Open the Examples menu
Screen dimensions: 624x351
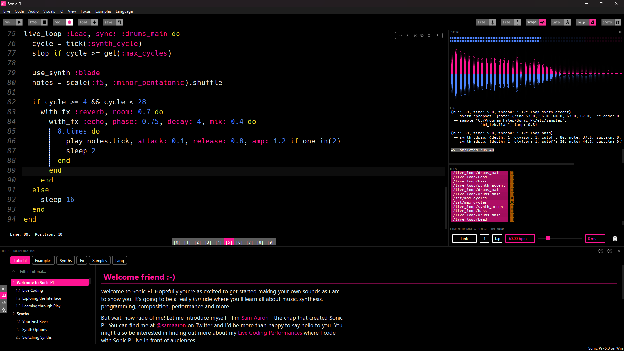pos(103,11)
